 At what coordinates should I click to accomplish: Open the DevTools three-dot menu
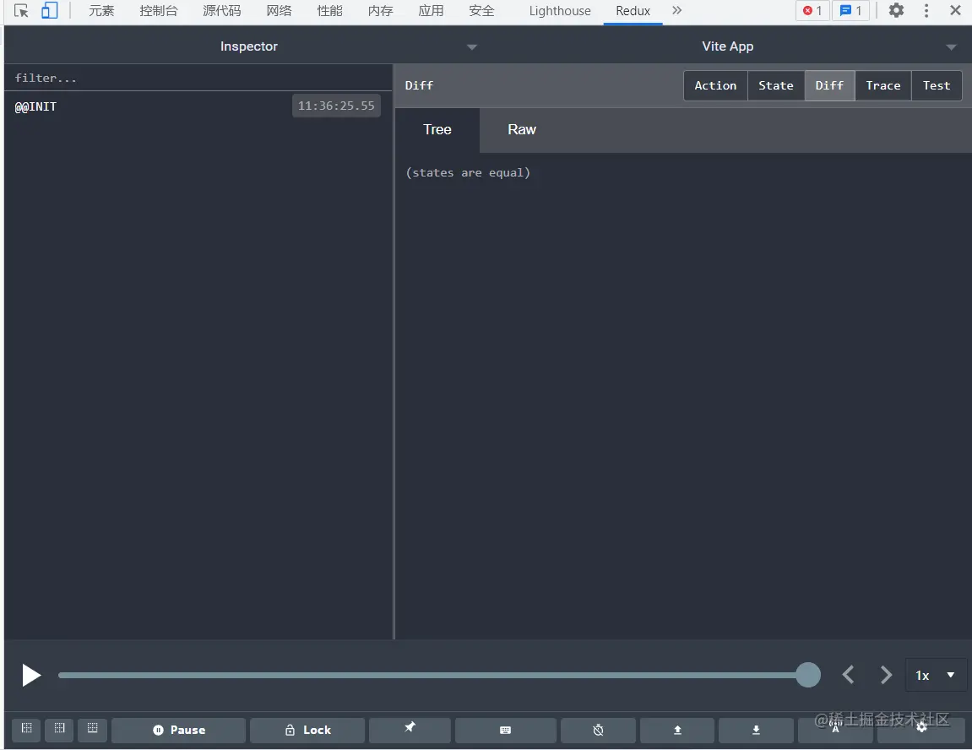(x=926, y=10)
